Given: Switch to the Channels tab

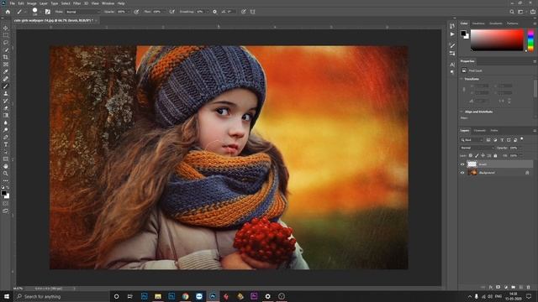Looking at the screenshot, I should click(480, 131).
